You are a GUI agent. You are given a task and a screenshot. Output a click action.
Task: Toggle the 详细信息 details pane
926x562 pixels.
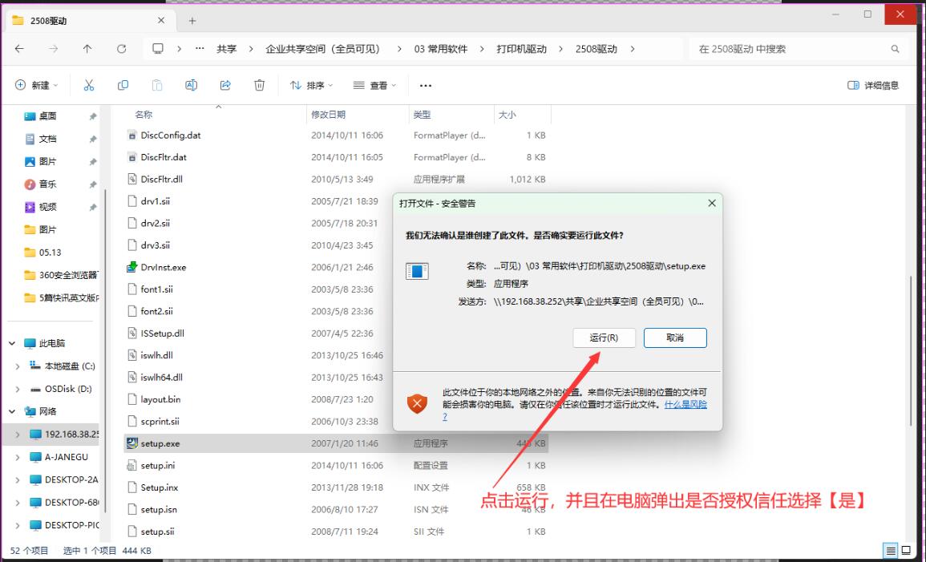(873, 85)
